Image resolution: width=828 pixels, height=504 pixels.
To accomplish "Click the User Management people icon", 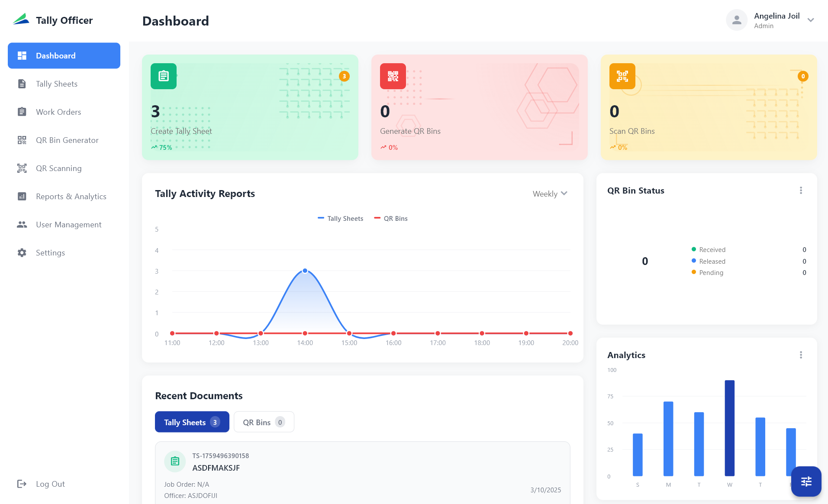I will pyautogui.click(x=22, y=224).
